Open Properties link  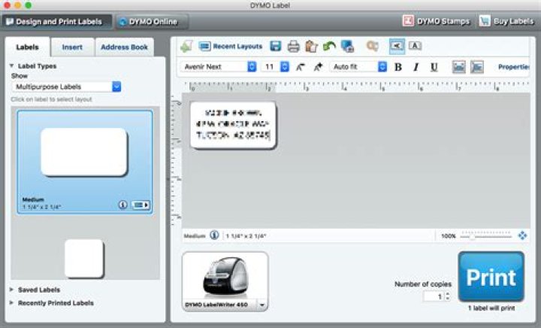click(513, 67)
